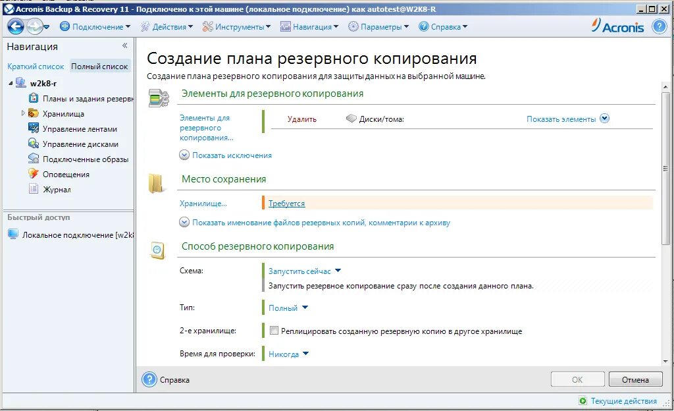The width and height of the screenshot is (674, 411).
Task: Open the Навигация menu
Action: tap(309, 26)
